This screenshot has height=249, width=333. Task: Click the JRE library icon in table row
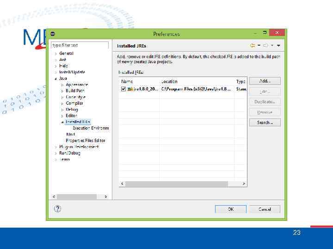click(130, 89)
